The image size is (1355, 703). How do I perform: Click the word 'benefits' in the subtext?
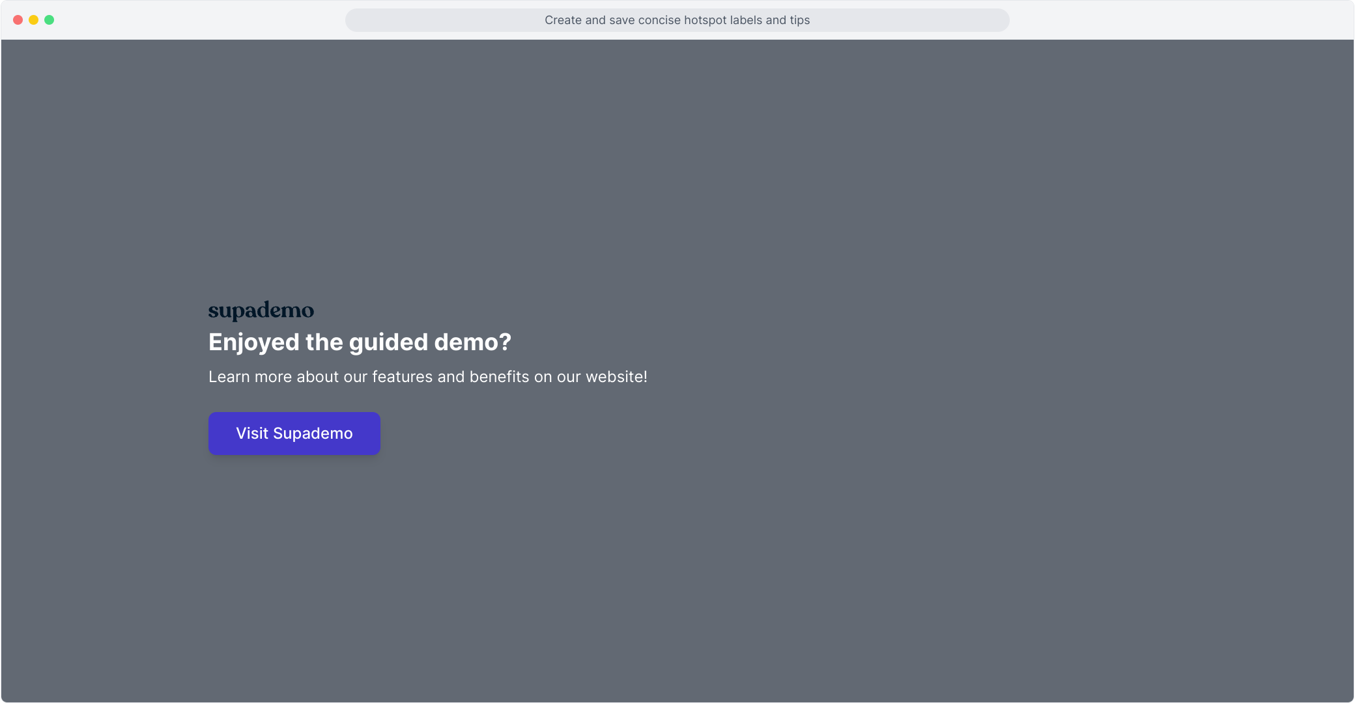click(499, 377)
